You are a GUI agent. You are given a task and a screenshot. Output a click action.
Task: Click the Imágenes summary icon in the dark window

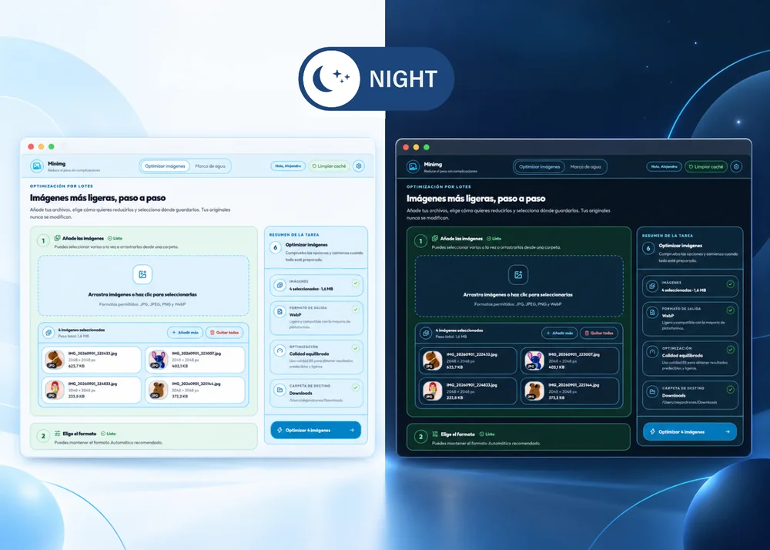[x=652, y=287]
